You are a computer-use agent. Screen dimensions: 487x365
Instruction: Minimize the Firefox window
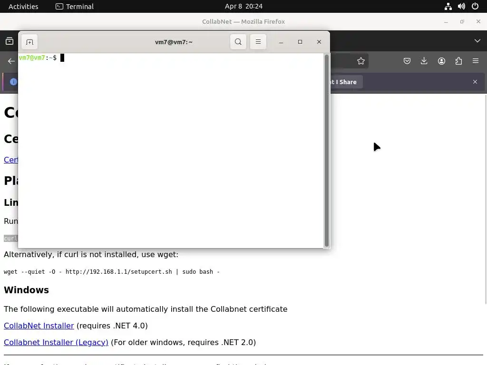446,22
